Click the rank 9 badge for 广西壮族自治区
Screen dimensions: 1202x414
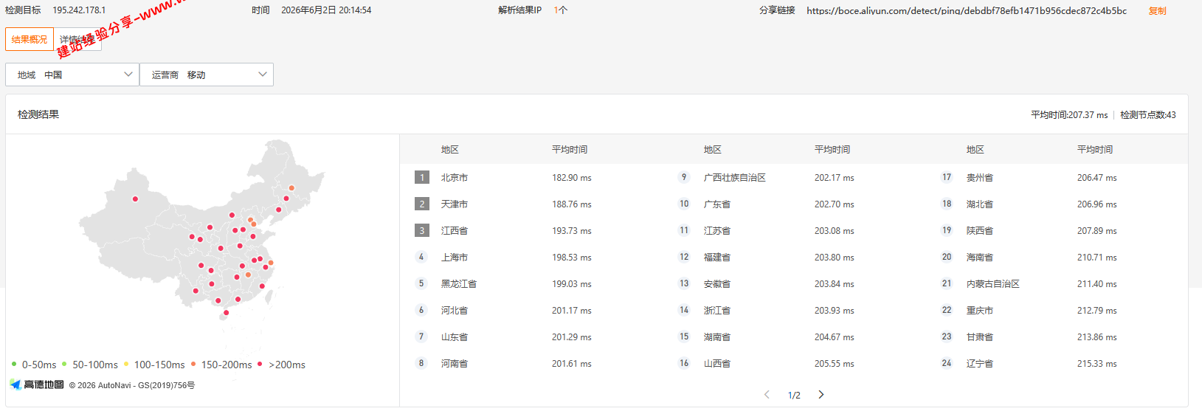click(684, 177)
